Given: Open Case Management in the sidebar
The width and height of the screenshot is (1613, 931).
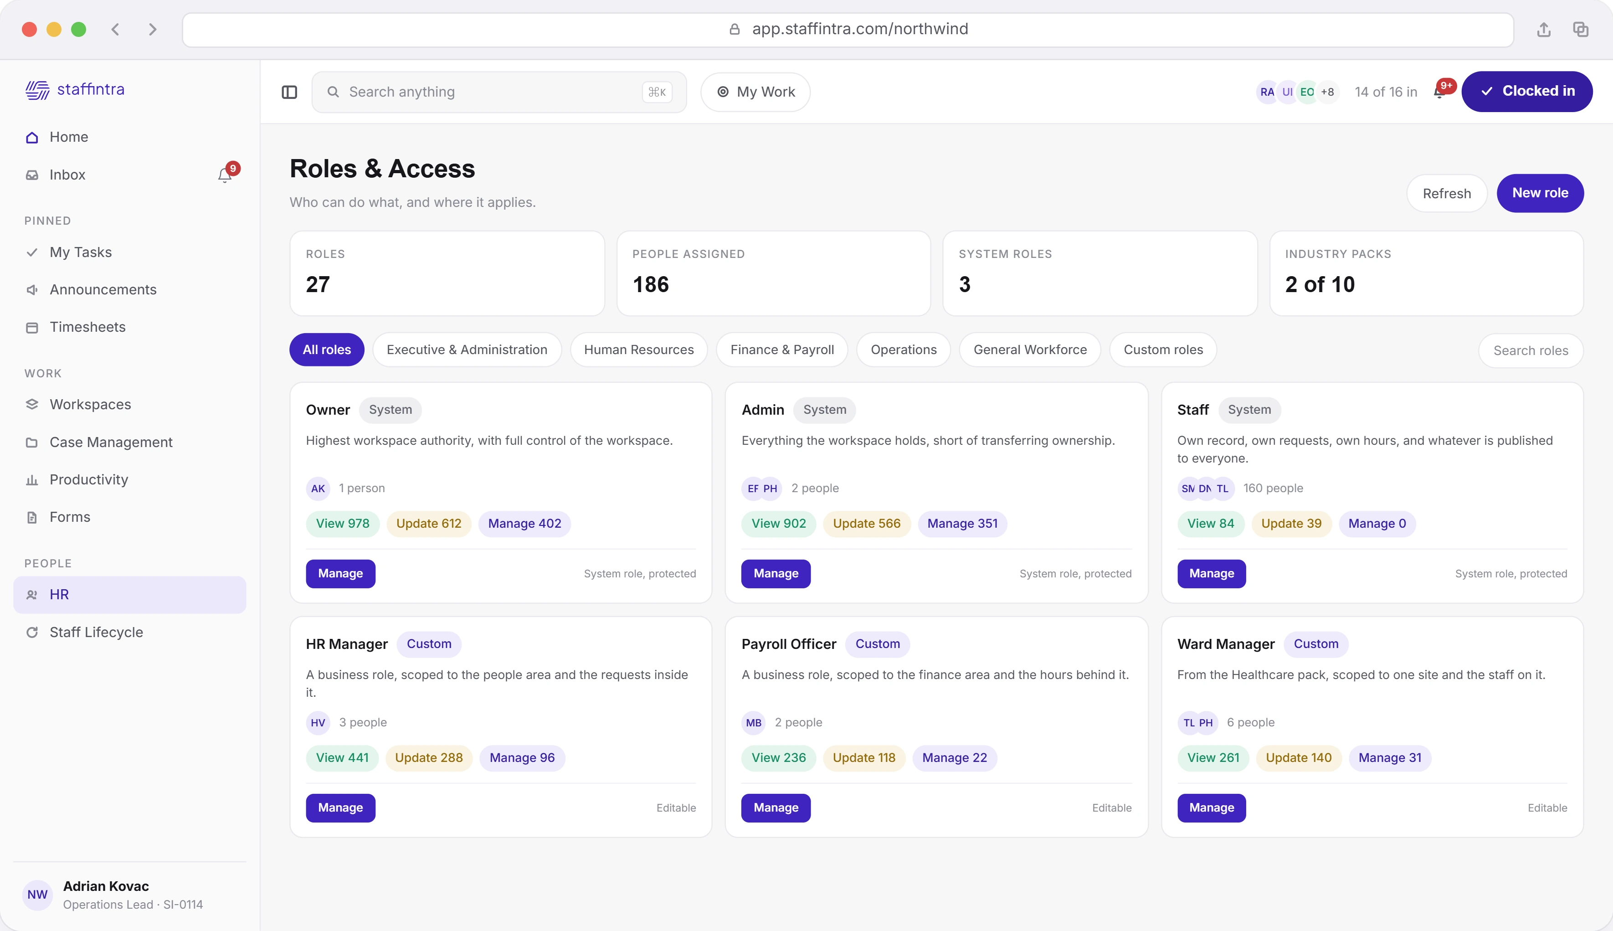Looking at the screenshot, I should (x=130, y=442).
